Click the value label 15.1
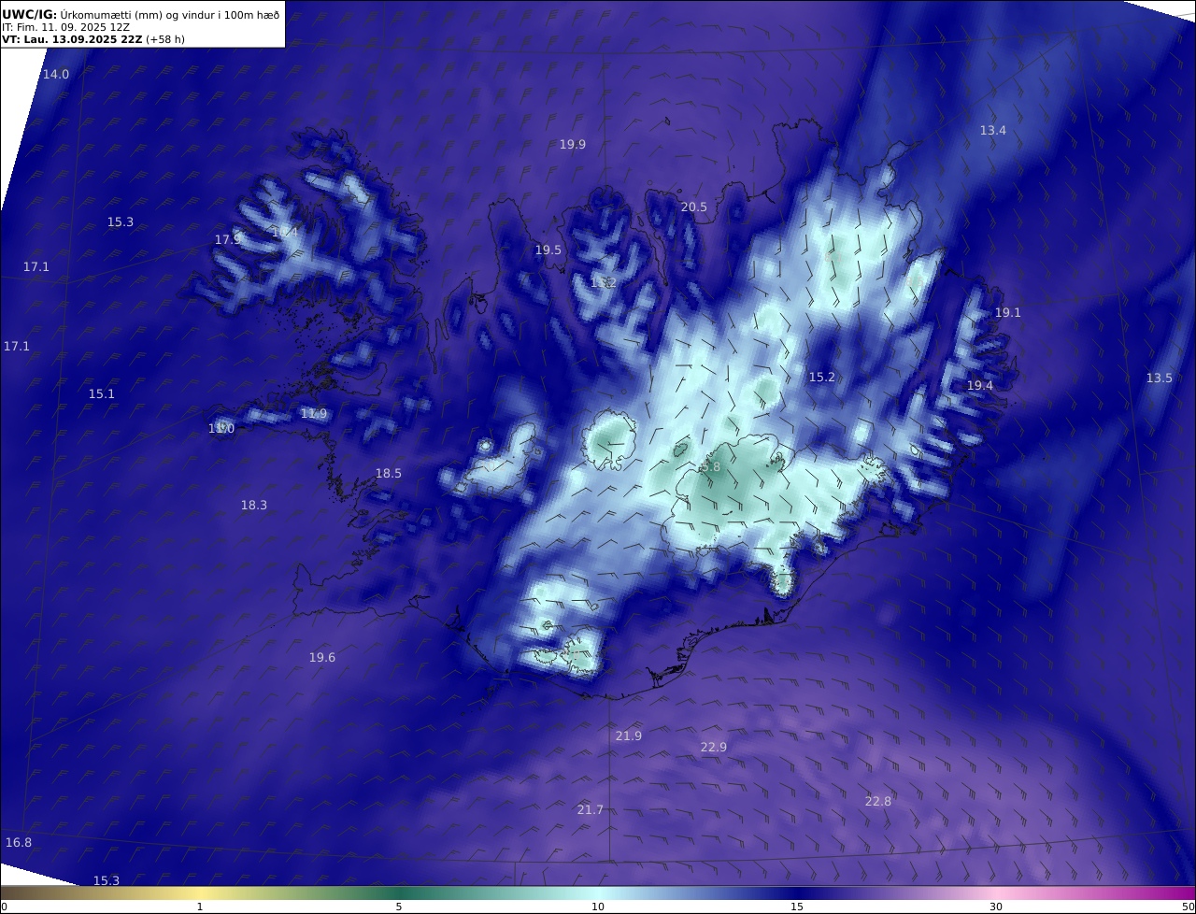Image resolution: width=1196 pixels, height=914 pixels. [102, 394]
